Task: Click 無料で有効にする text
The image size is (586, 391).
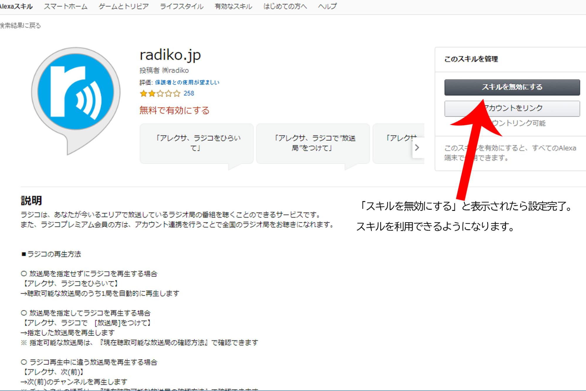Action: pos(174,110)
